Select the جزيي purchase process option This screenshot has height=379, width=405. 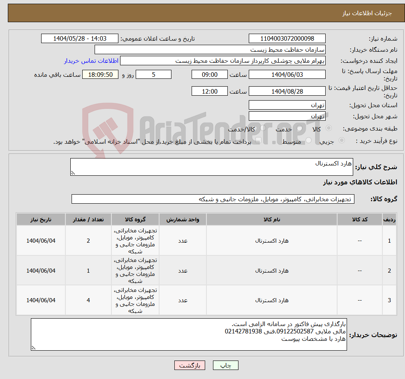pos(342,140)
